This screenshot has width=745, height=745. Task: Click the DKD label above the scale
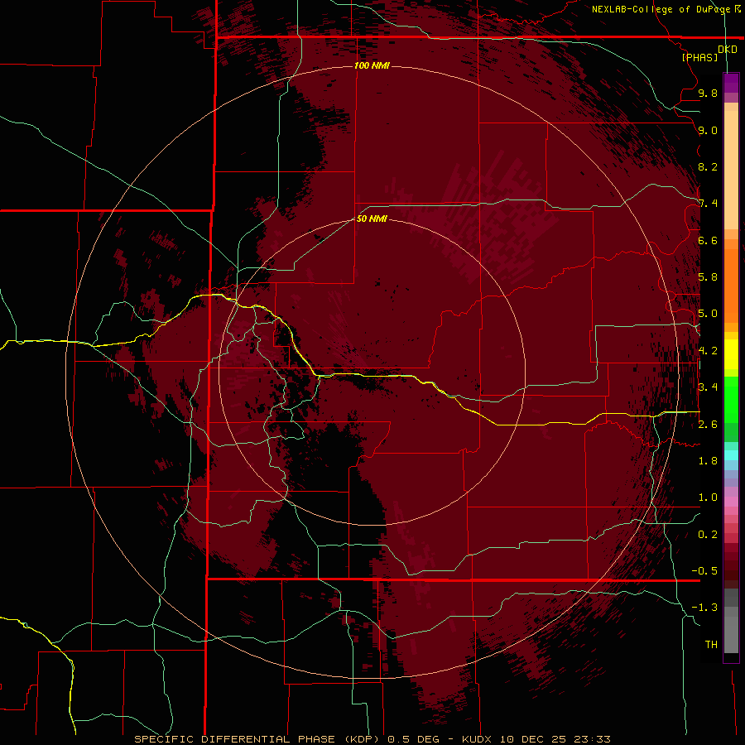click(x=727, y=50)
